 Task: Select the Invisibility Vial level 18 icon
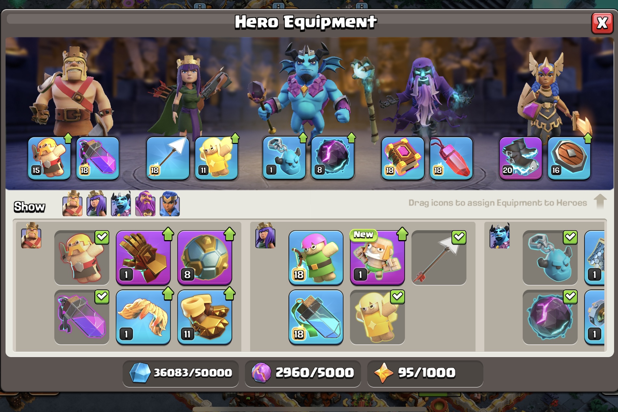pyautogui.click(x=316, y=317)
